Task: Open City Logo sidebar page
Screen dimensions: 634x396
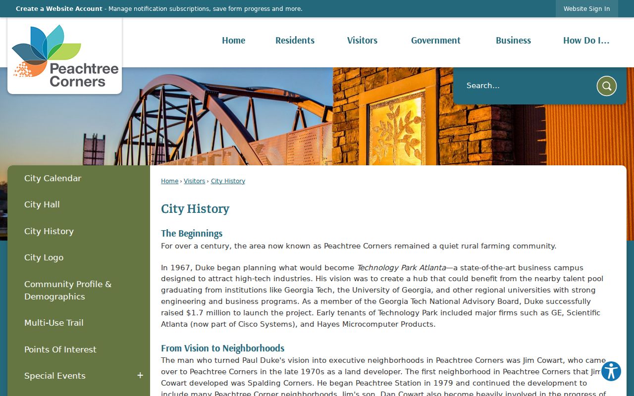Action: coord(79,257)
